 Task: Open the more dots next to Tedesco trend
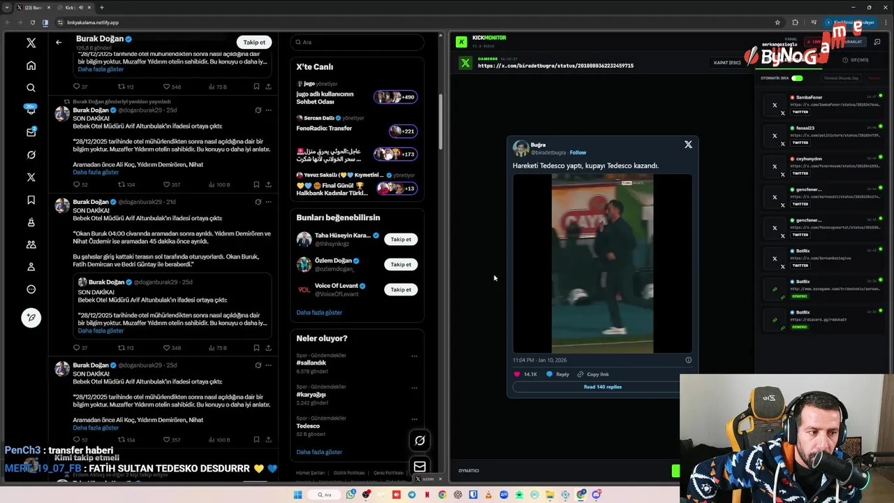coord(414,419)
